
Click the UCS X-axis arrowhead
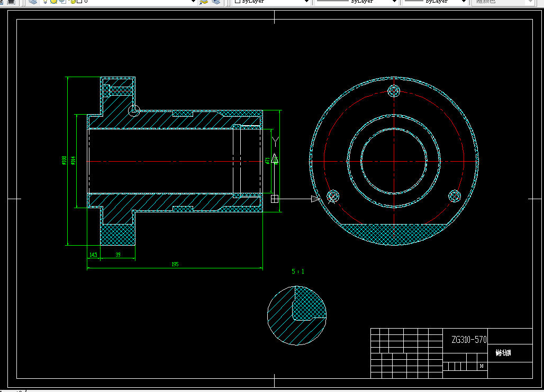coord(315,199)
